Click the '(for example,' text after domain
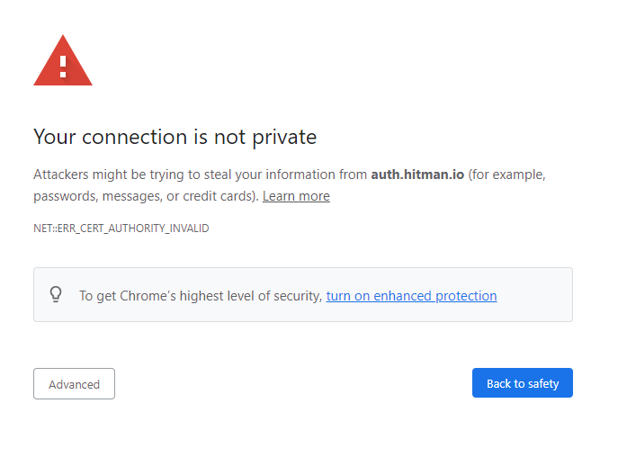 pyautogui.click(x=506, y=175)
